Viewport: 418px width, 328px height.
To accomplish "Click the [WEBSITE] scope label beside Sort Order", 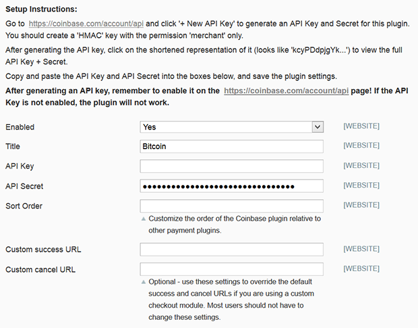I will (x=361, y=205).
